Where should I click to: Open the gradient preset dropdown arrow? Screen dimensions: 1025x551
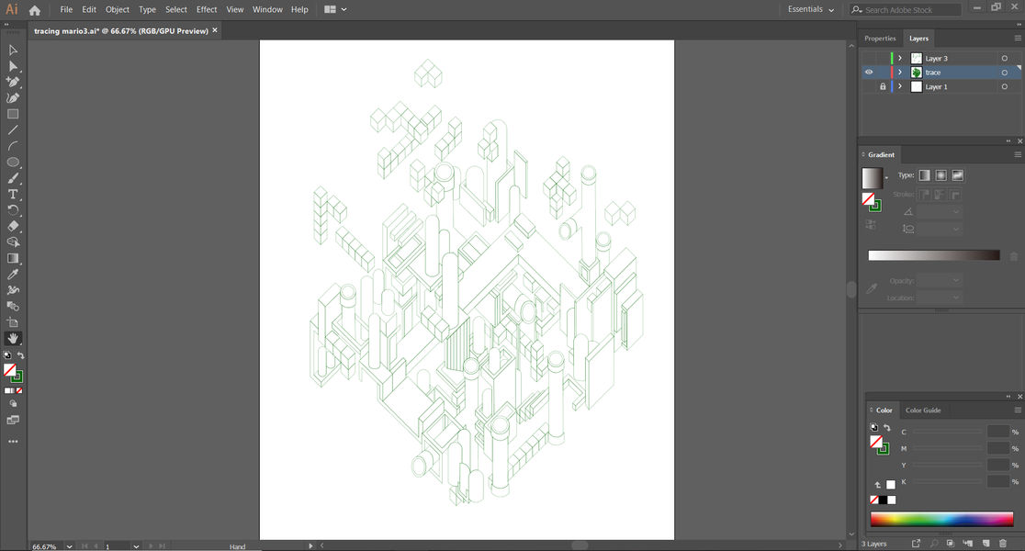pyautogui.click(x=886, y=178)
